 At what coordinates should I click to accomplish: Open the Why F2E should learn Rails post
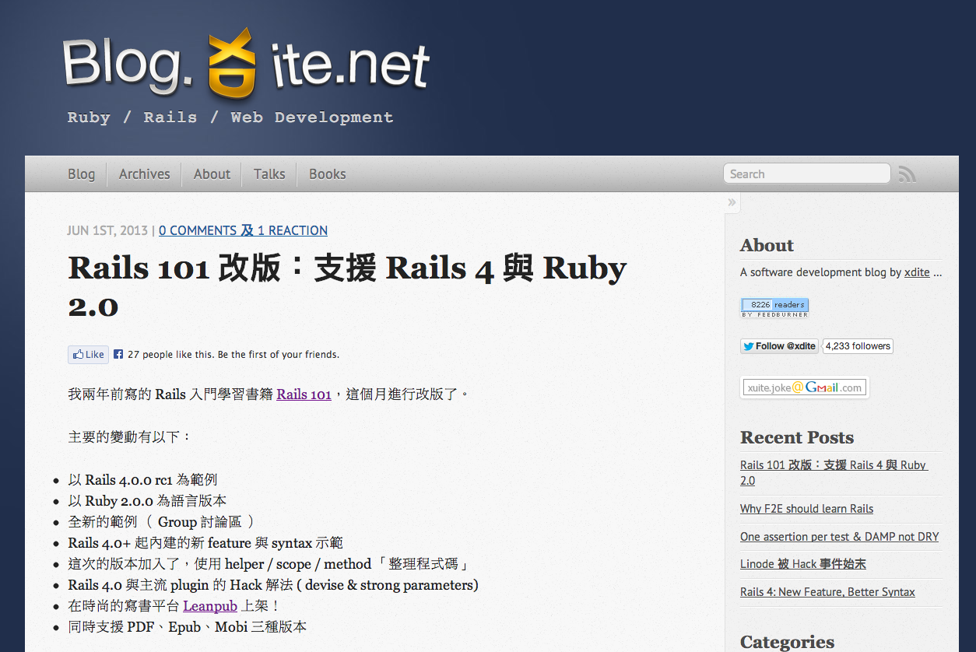(806, 509)
